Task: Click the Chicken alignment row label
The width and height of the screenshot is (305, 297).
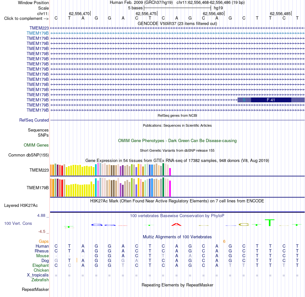Action: tap(41, 270)
